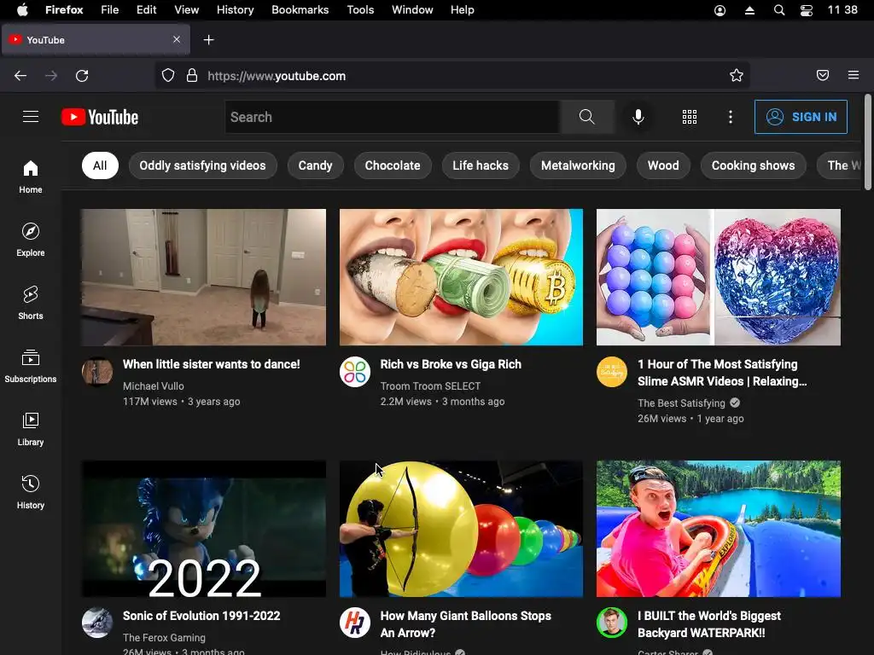
Task: Play the slime ASMR video thumbnail
Action: coord(719,277)
